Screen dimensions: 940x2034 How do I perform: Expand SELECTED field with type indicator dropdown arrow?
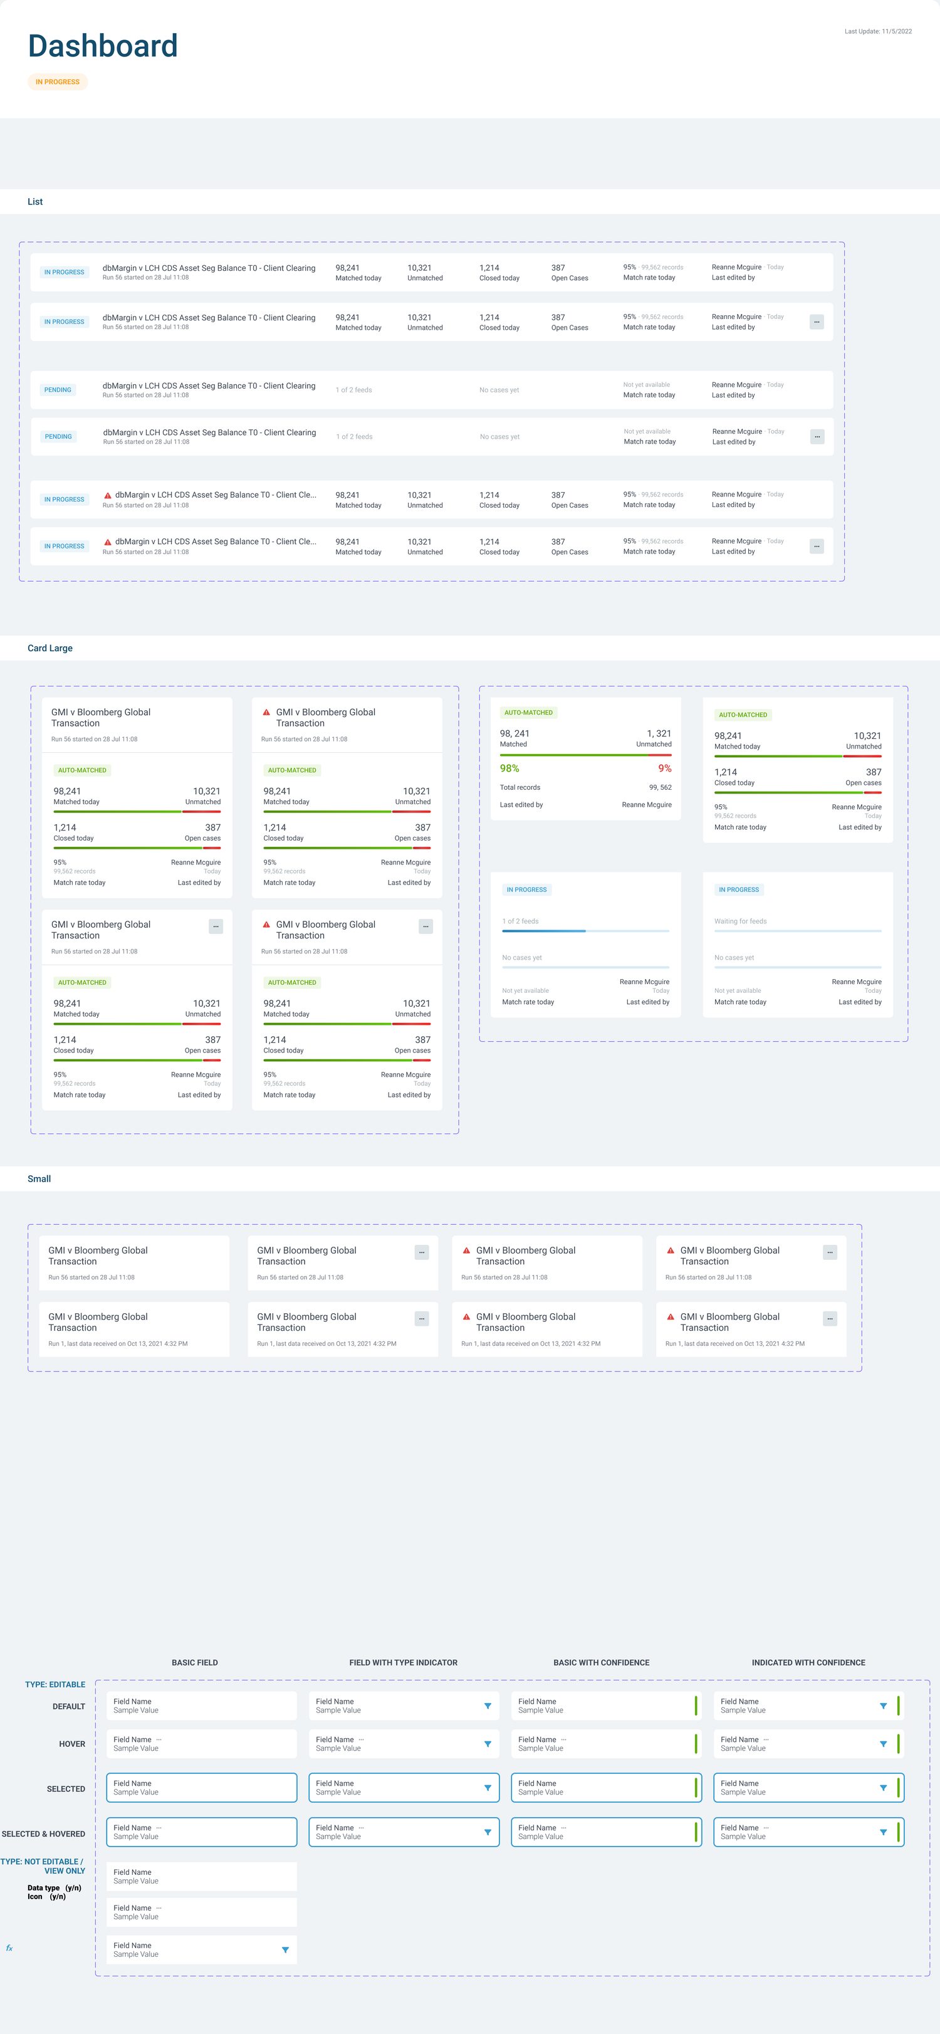(x=488, y=1788)
